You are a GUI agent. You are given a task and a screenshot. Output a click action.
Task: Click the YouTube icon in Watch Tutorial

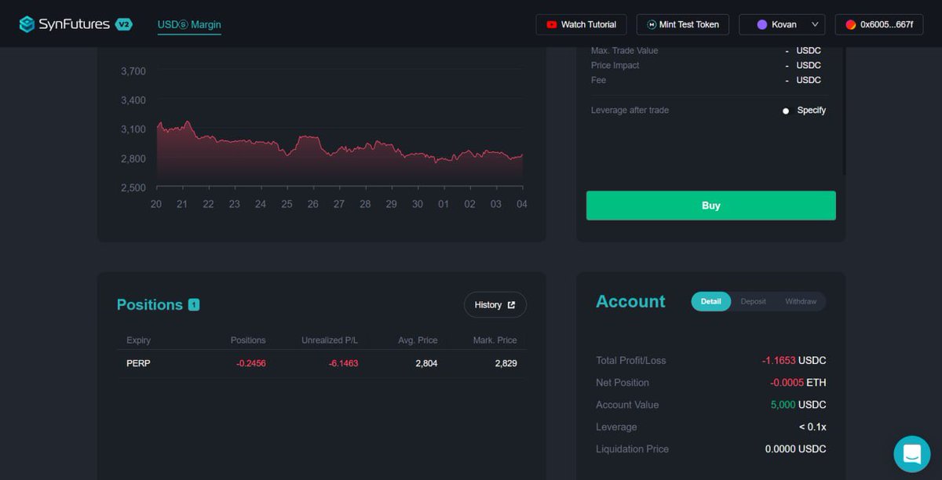coord(552,24)
